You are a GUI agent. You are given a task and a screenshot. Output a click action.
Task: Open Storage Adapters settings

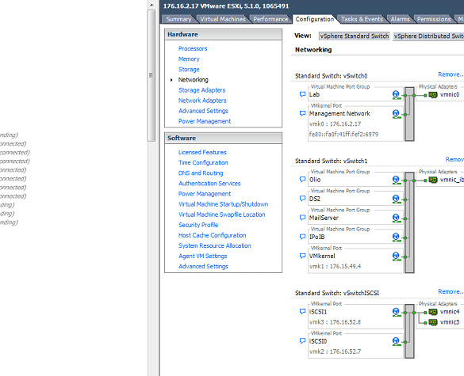(x=201, y=90)
